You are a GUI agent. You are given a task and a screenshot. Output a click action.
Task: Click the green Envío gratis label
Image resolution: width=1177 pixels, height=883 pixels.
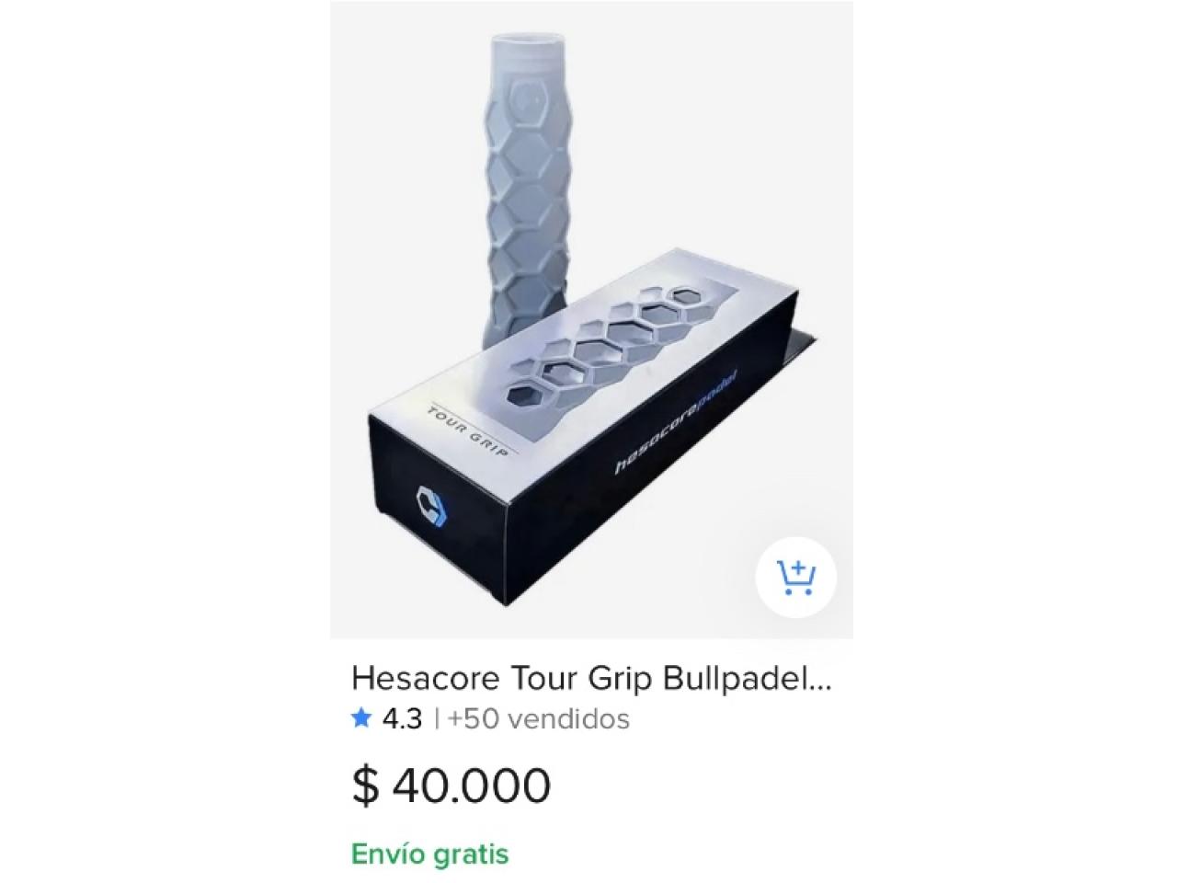tap(430, 854)
